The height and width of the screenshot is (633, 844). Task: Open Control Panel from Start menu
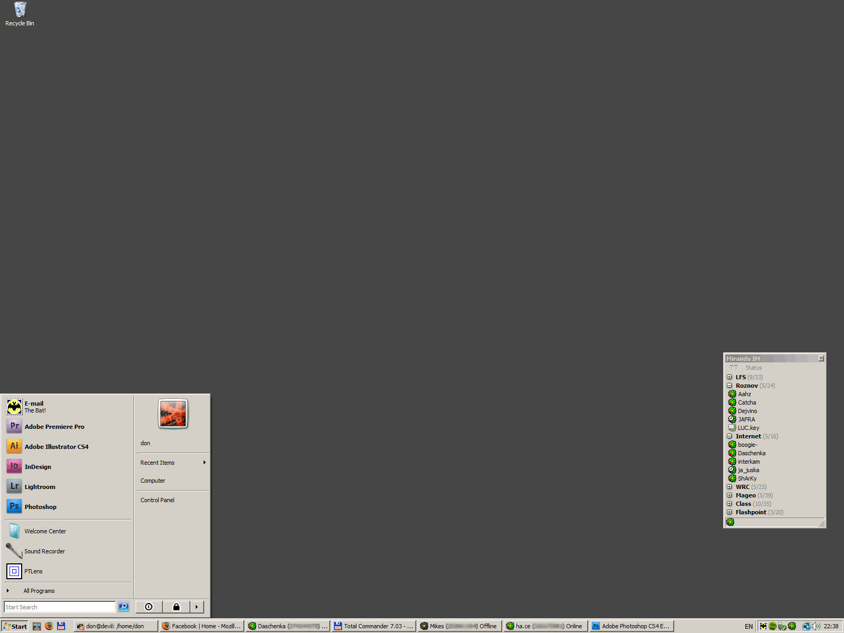(157, 500)
